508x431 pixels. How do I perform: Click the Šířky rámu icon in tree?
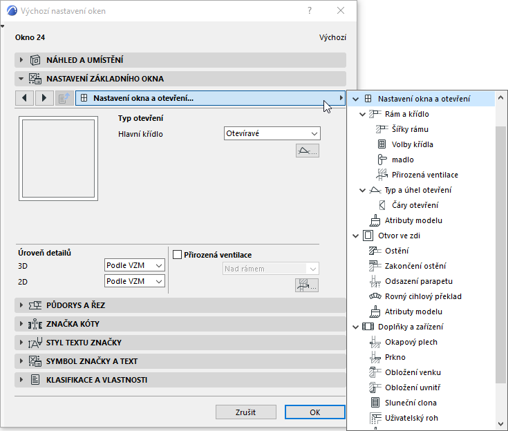point(382,129)
